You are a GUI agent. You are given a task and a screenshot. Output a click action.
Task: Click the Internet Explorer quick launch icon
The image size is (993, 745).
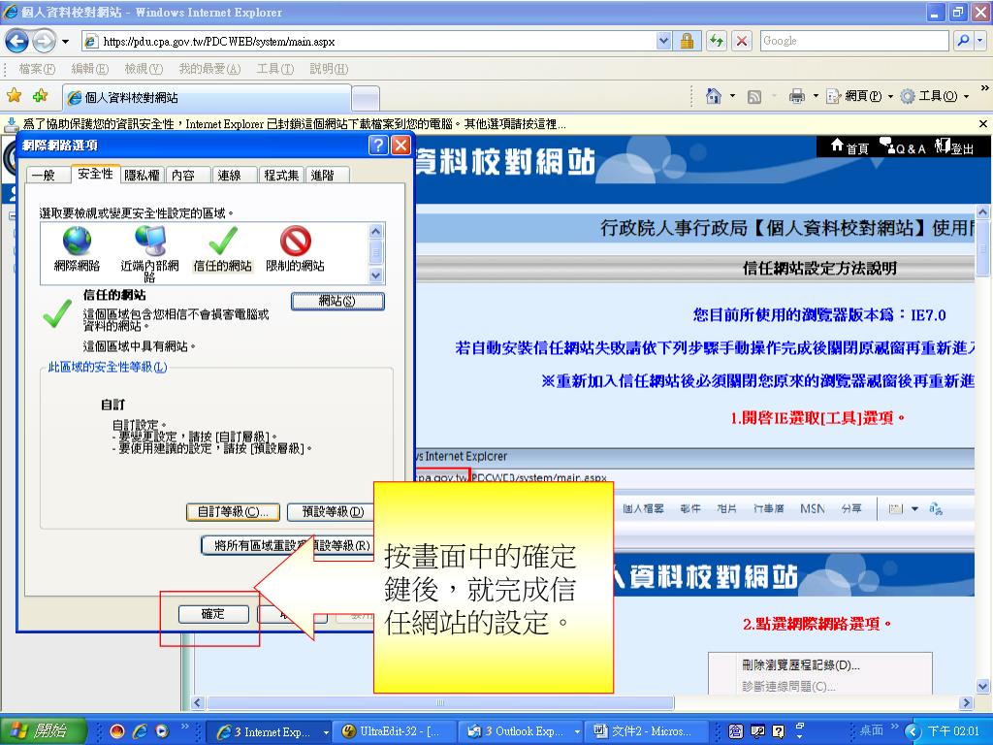[x=140, y=731]
